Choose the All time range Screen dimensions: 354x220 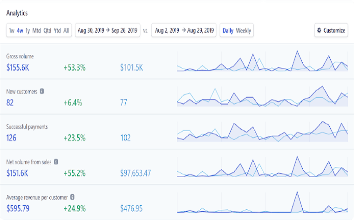coord(66,30)
